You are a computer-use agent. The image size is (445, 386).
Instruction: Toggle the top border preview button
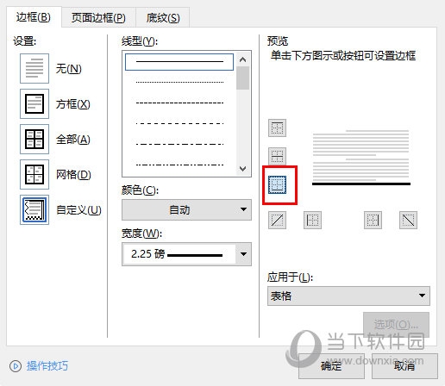coord(277,128)
